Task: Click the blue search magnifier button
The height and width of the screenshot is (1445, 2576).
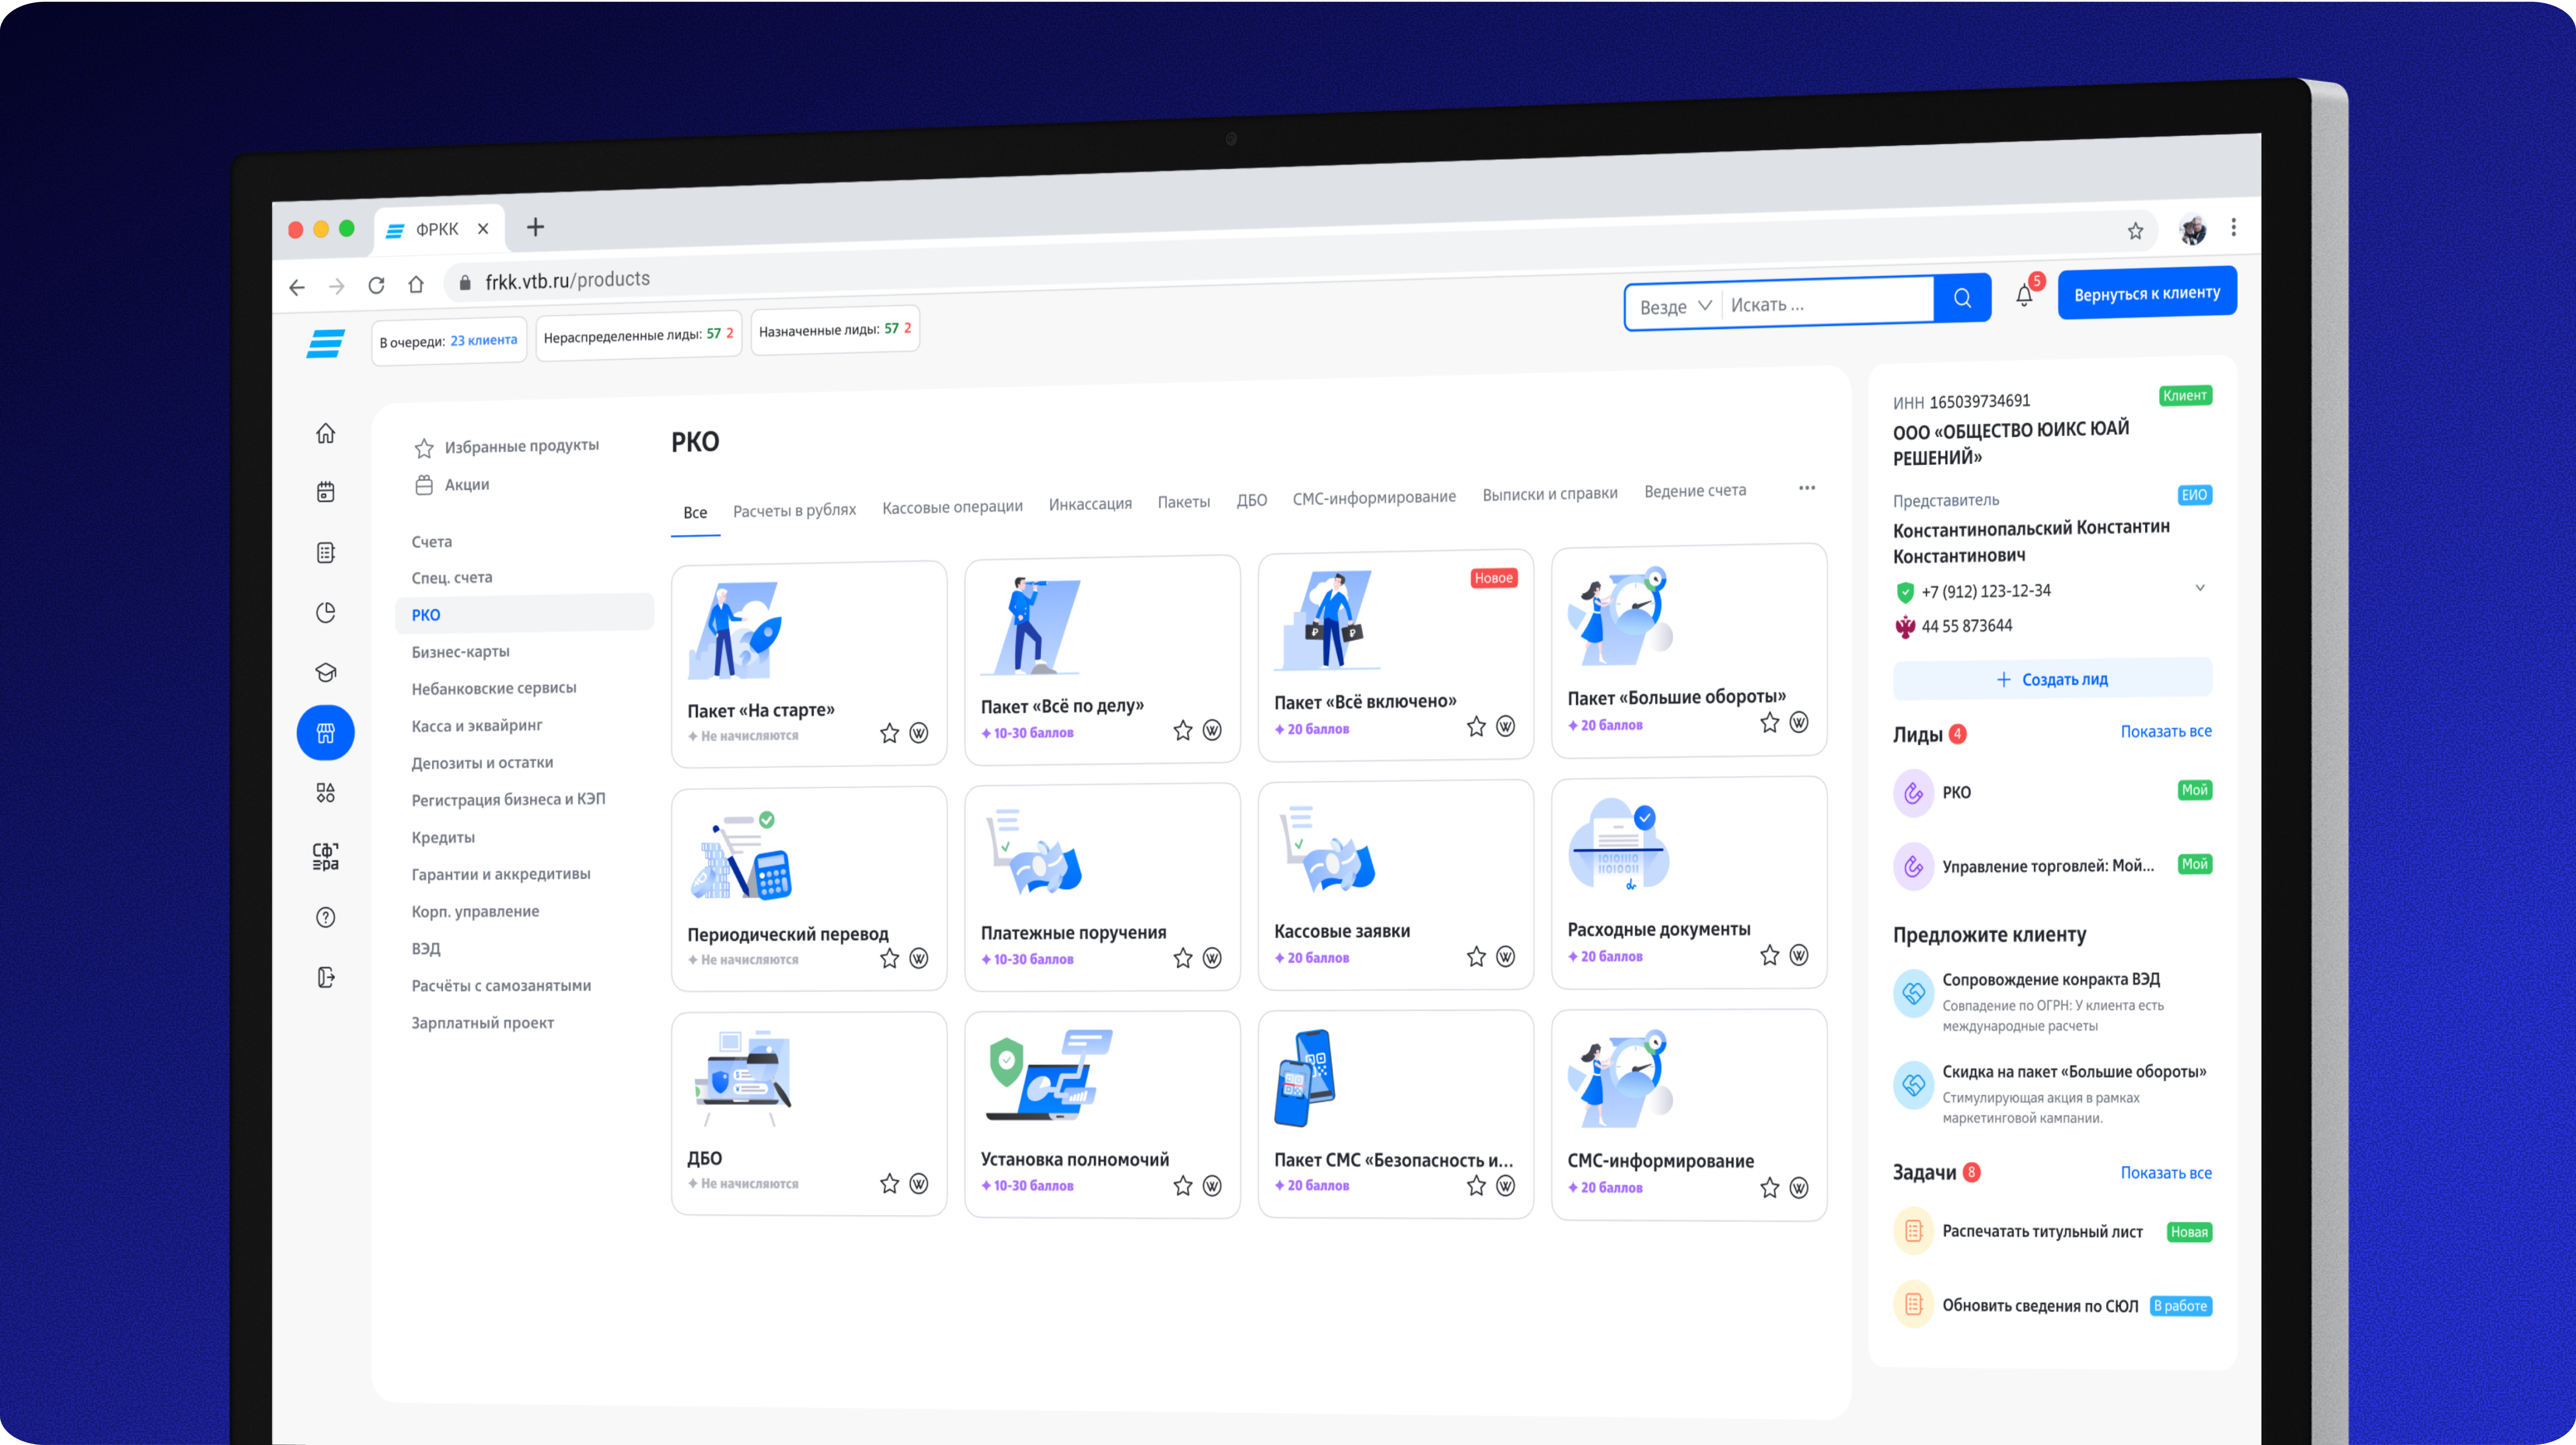Action: click(x=1962, y=298)
